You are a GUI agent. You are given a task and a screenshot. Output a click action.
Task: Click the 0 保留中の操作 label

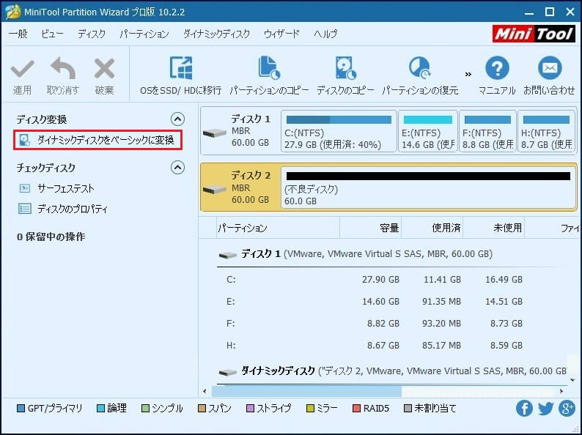click(51, 237)
